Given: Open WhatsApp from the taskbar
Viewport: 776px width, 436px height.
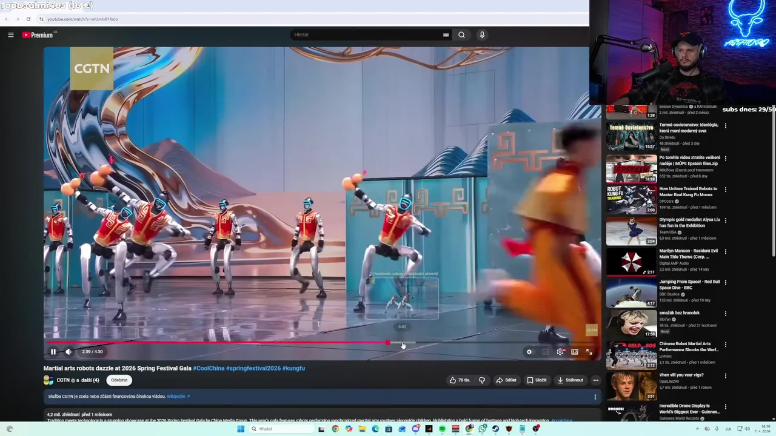Looking at the screenshot, I should click(482, 429).
